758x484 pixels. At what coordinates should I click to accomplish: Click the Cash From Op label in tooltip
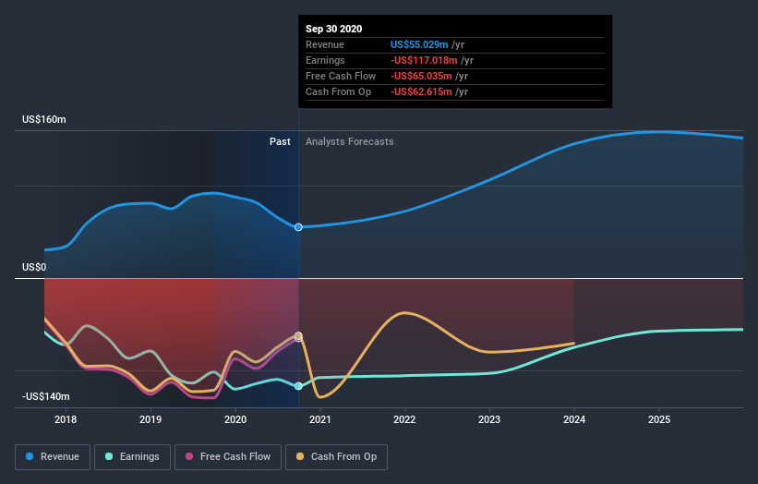pyautogui.click(x=339, y=91)
